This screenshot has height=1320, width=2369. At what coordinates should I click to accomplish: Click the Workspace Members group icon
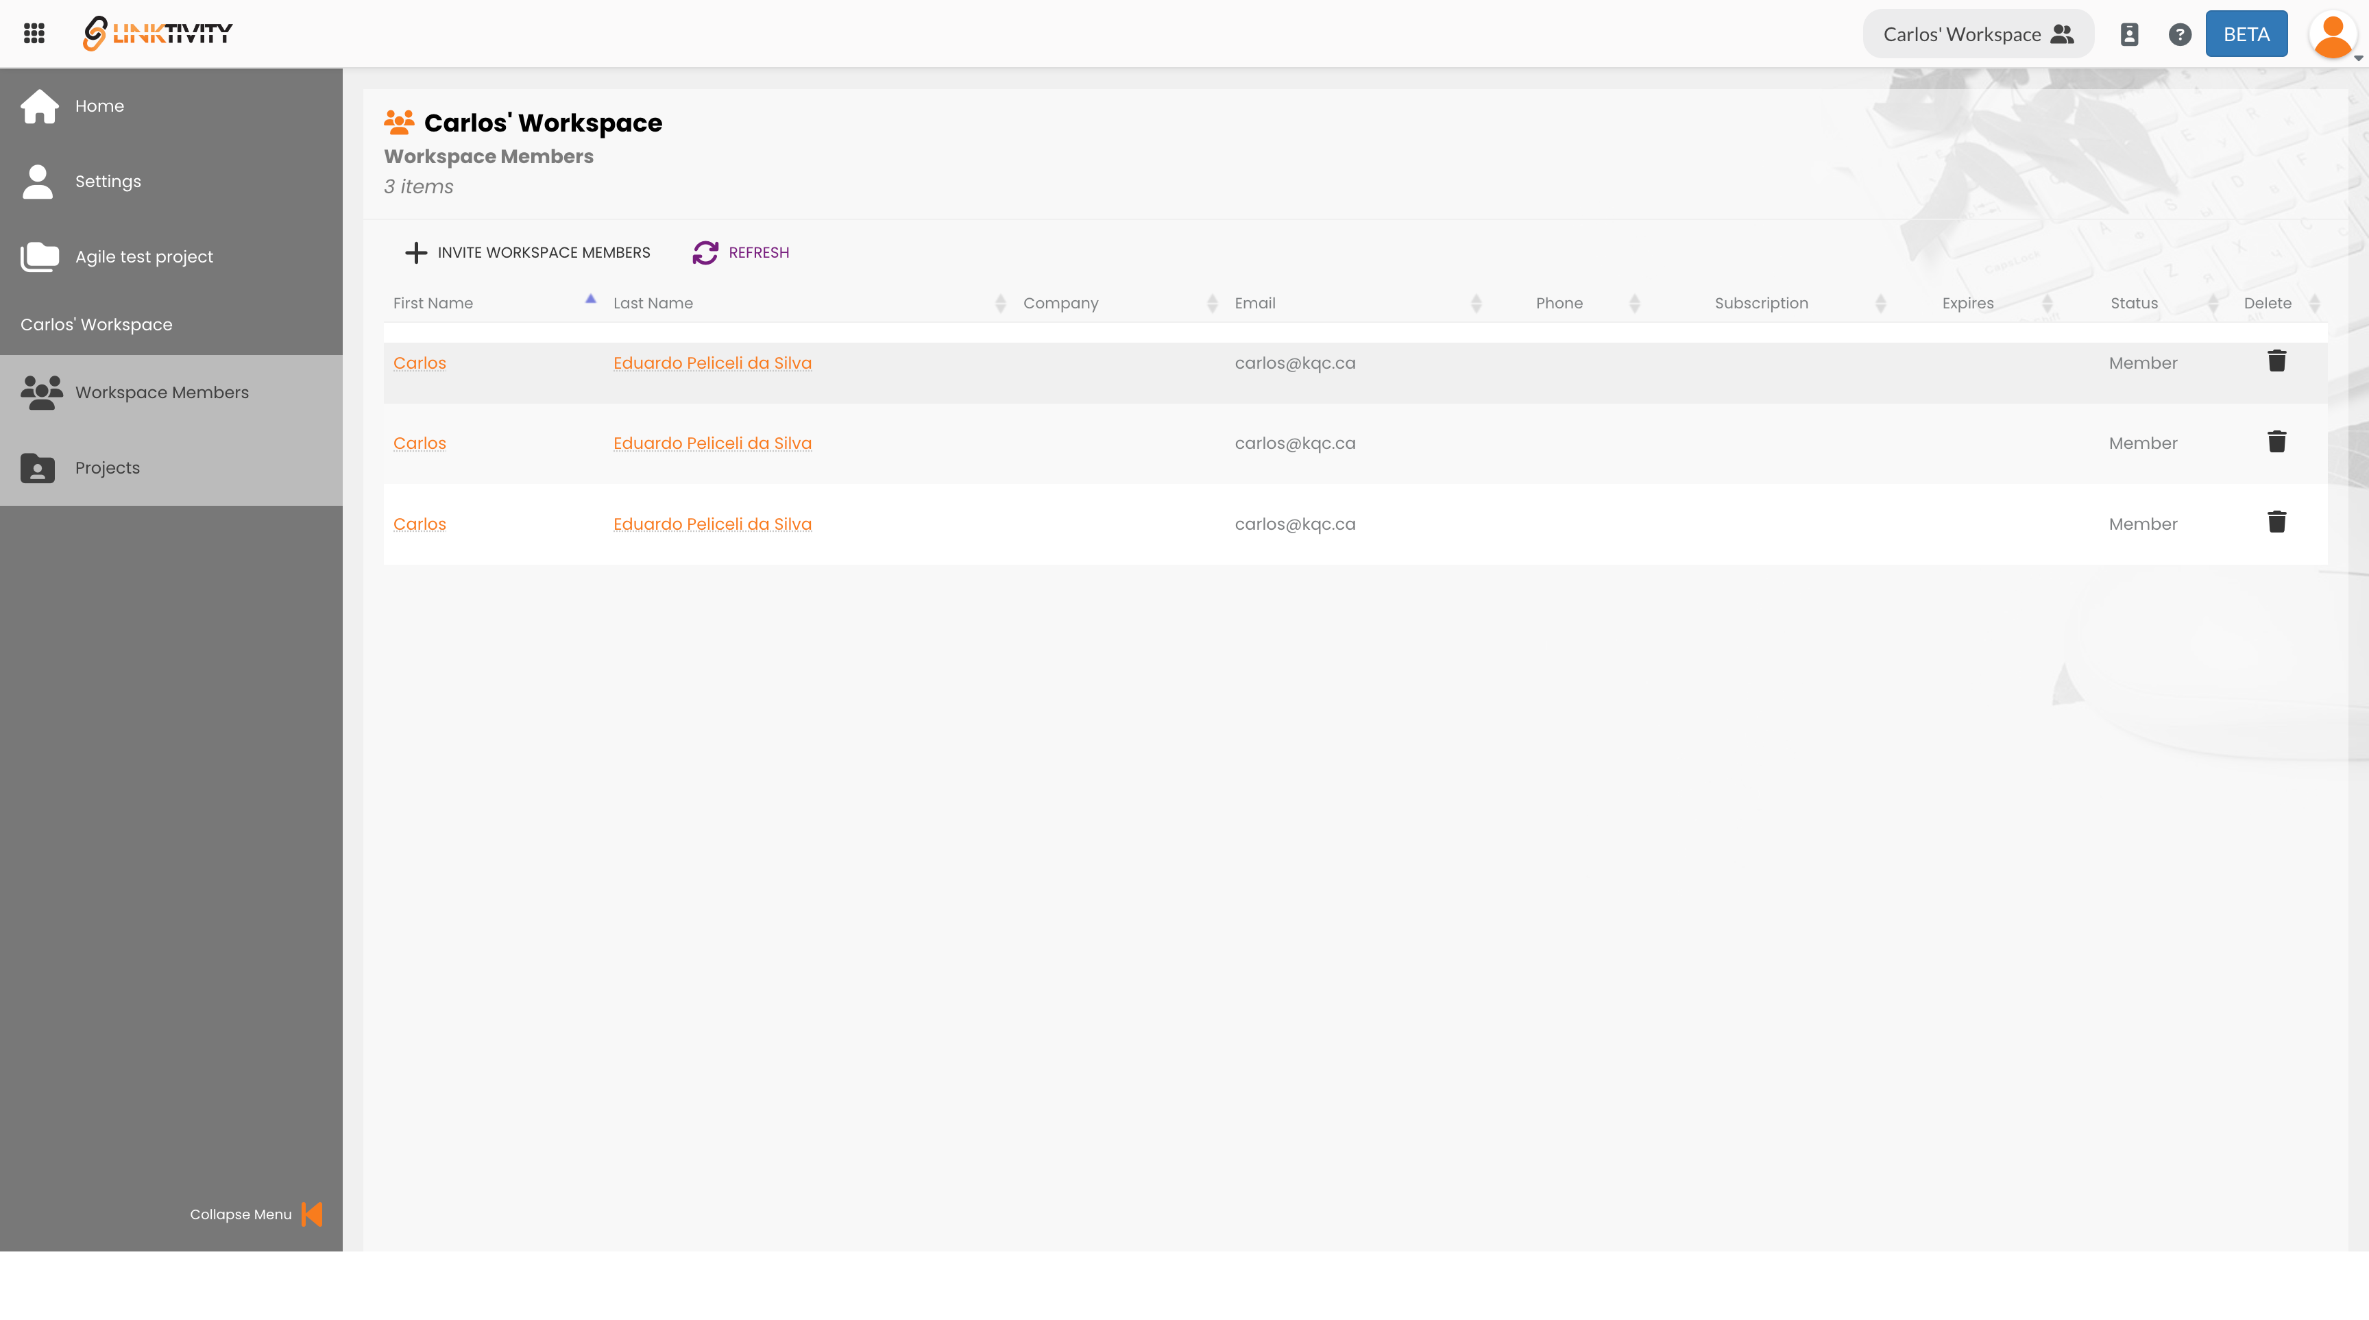(41, 393)
